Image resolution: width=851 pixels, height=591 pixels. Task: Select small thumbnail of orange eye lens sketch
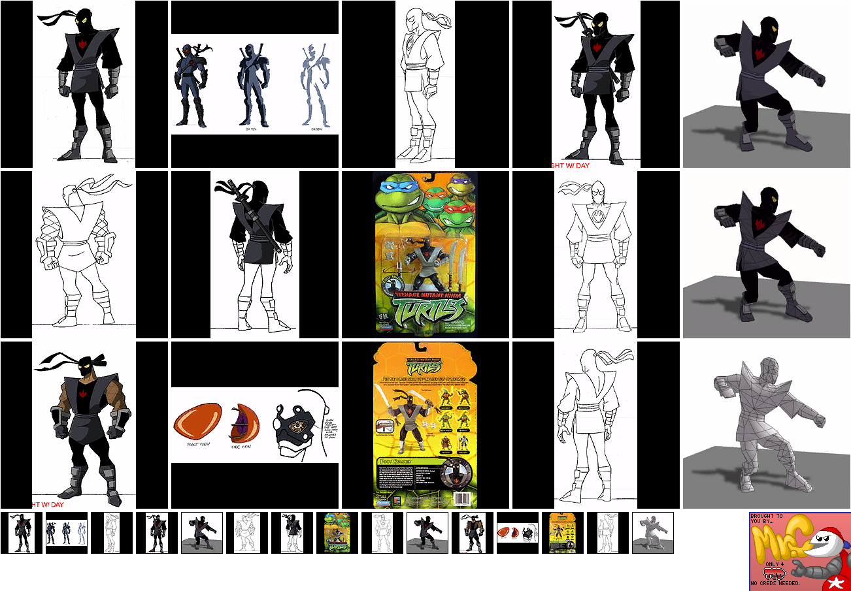[518, 533]
